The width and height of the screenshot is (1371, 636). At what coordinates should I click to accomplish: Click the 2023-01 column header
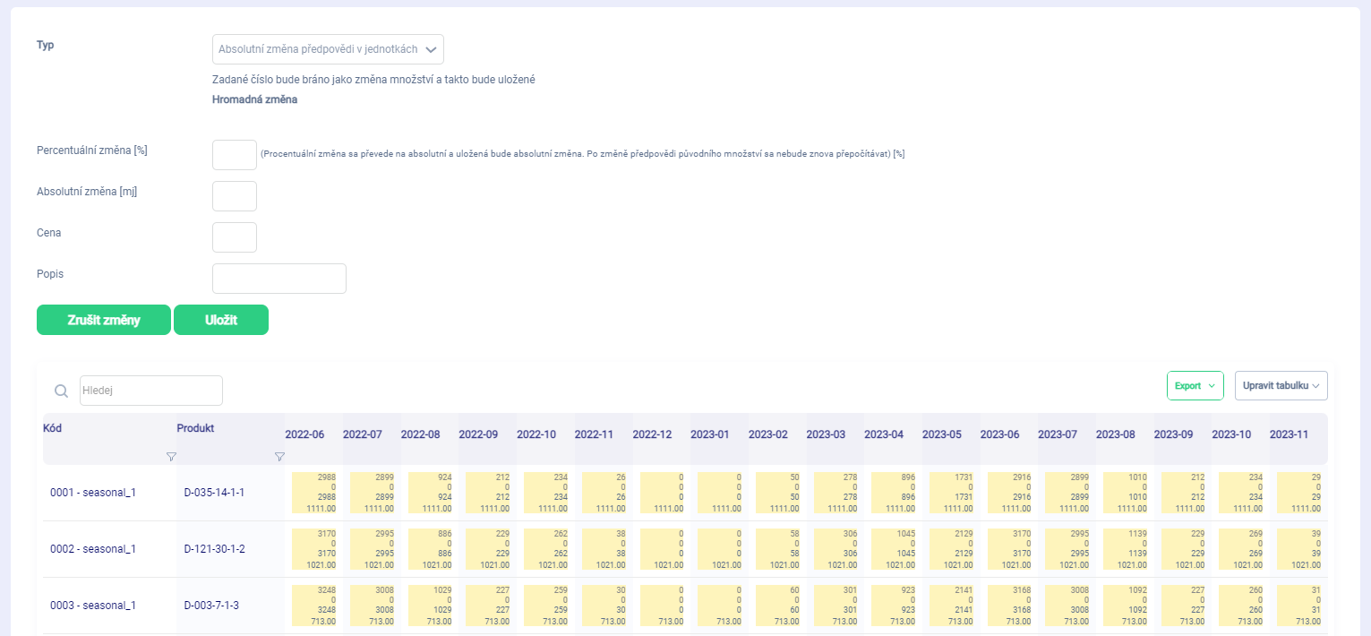pyautogui.click(x=710, y=434)
